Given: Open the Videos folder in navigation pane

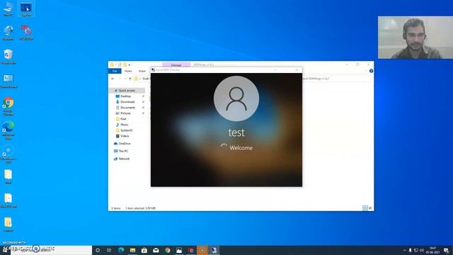Looking at the screenshot, I should pos(125,136).
